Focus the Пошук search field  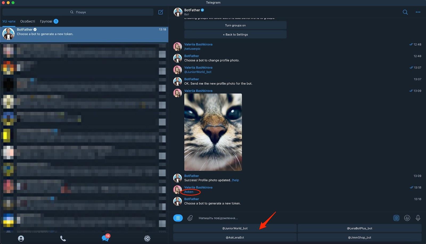[x=78, y=12]
